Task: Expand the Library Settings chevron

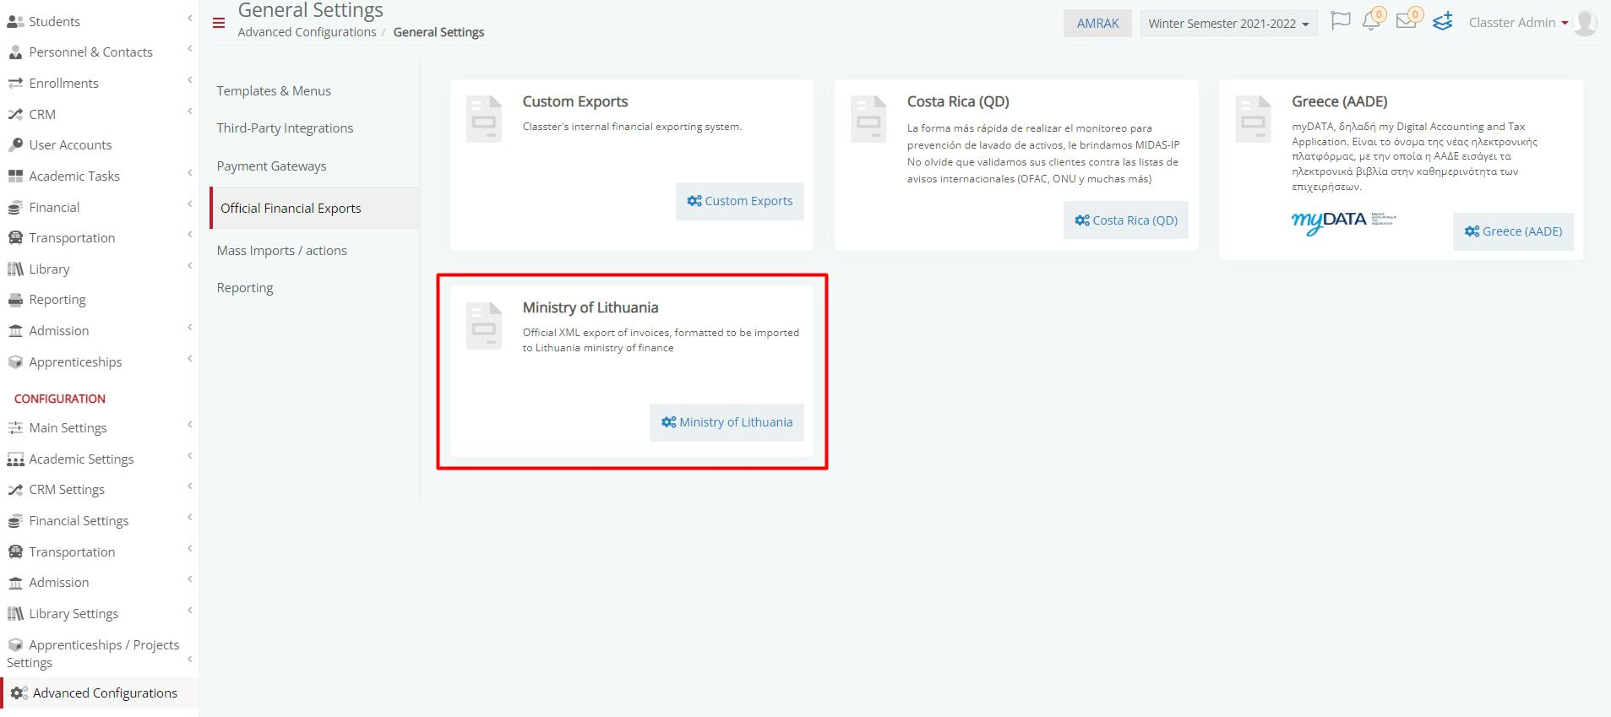Action: click(189, 611)
